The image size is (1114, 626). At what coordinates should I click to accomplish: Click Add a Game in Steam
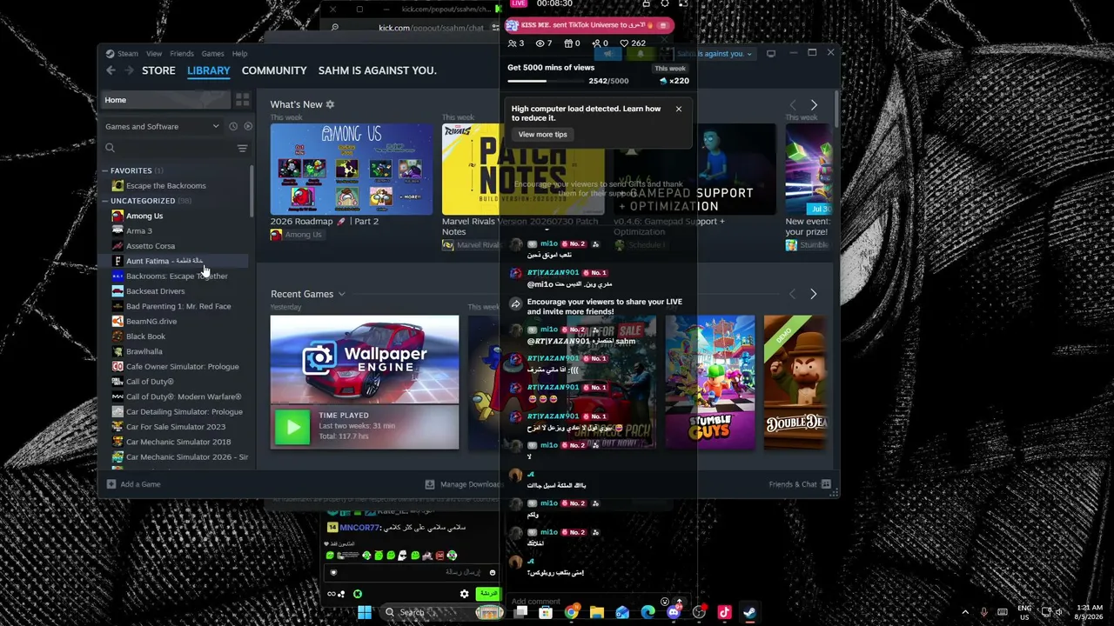click(134, 484)
